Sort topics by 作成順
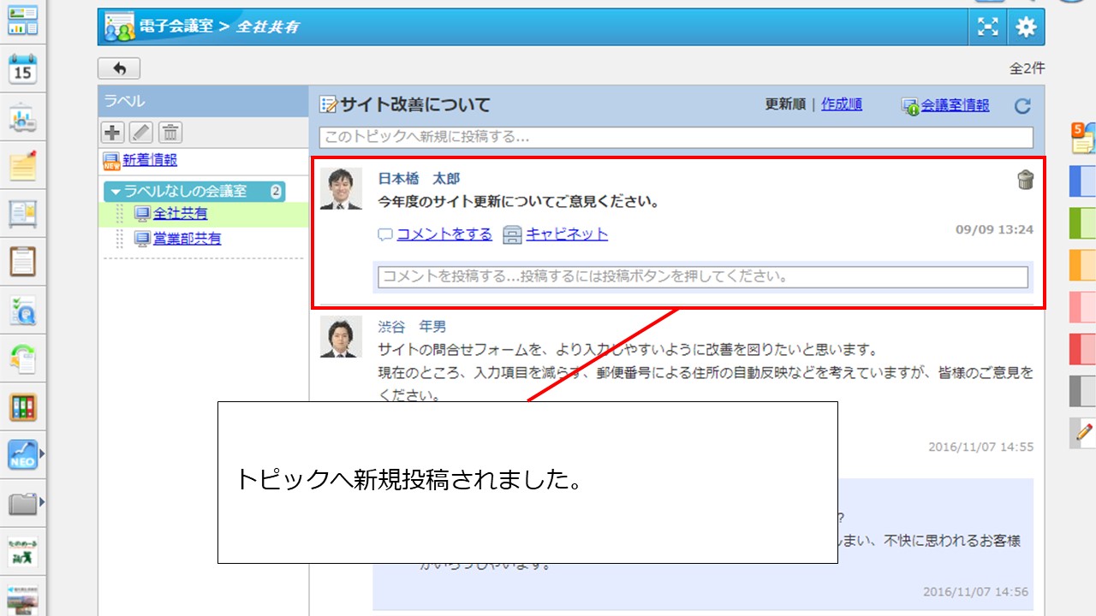 [x=841, y=104]
